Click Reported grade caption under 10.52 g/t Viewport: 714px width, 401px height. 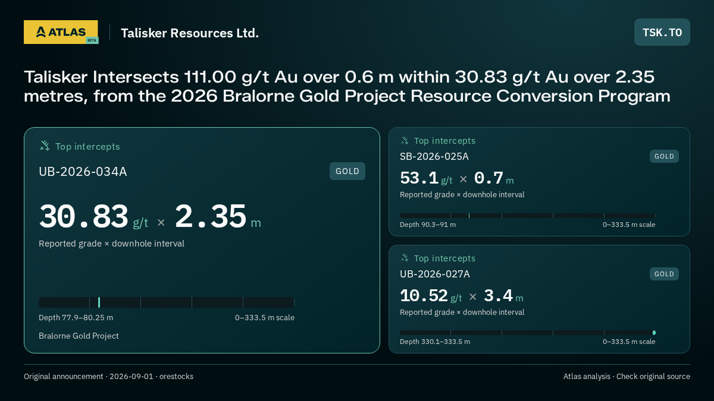462,312
